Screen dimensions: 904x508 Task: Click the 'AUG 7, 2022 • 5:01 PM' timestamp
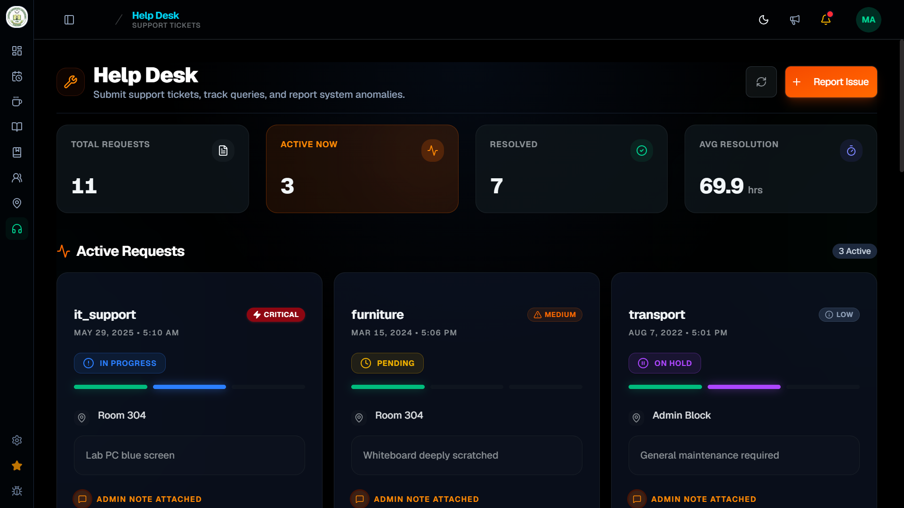[x=678, y=333]
